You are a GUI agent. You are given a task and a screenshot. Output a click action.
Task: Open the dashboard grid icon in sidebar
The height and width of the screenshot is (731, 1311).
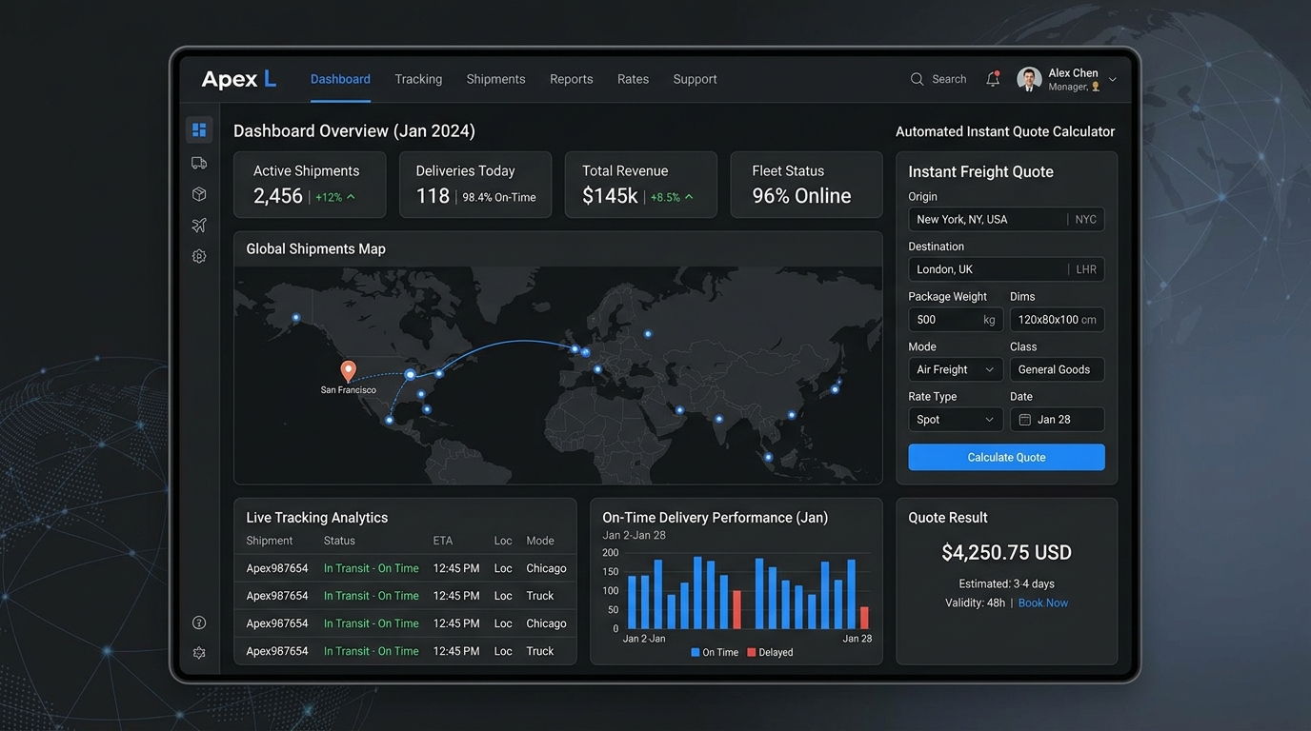pyautogui.click(x=199, y=130)
